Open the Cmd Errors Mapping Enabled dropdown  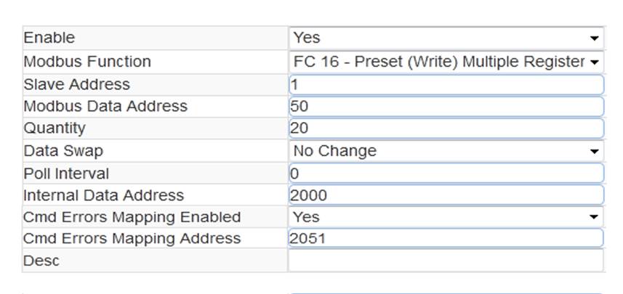tap(446, 216)
